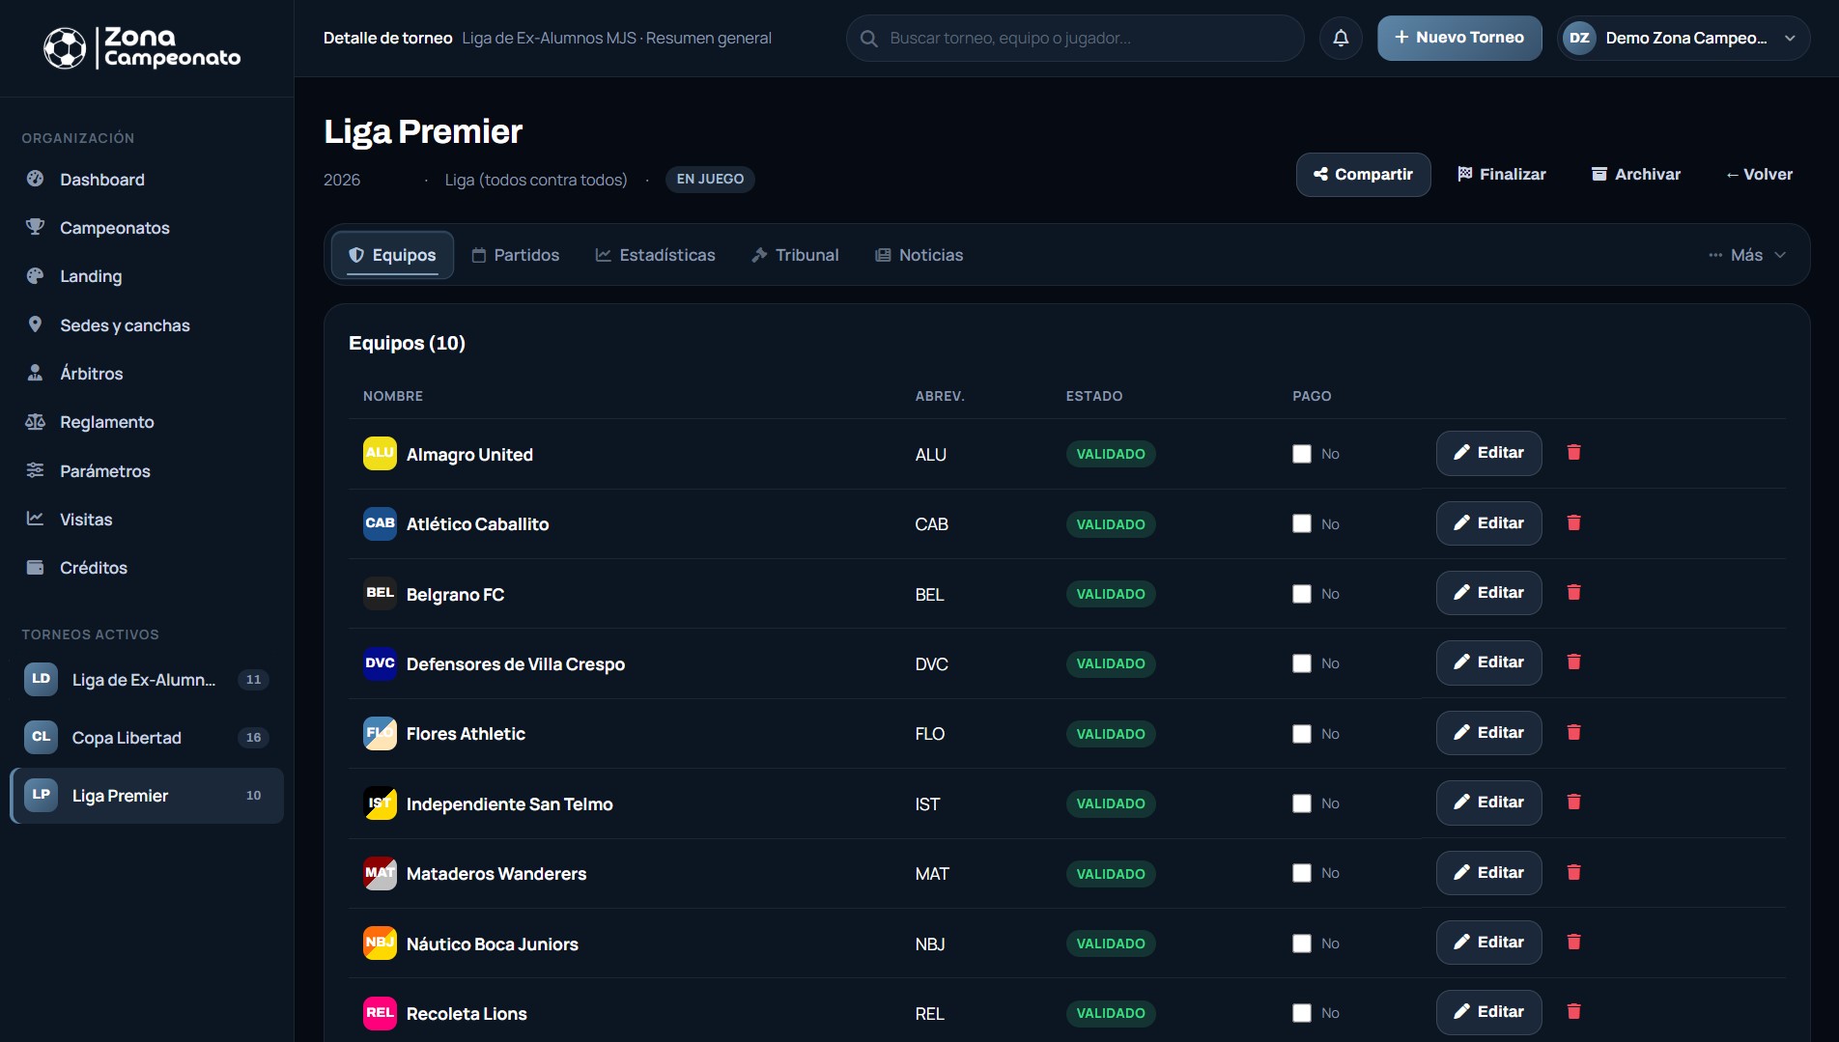Open the Estadísticas tab
1839x1042 pixels.
click(656, 255)
